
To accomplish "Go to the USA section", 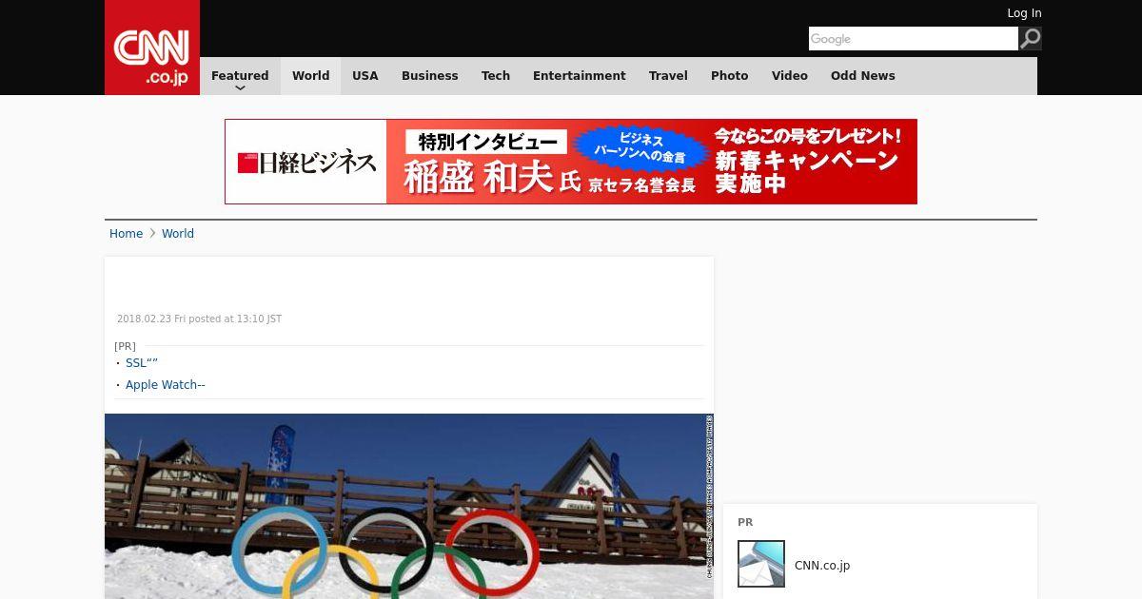I will (x=365, y=76).
